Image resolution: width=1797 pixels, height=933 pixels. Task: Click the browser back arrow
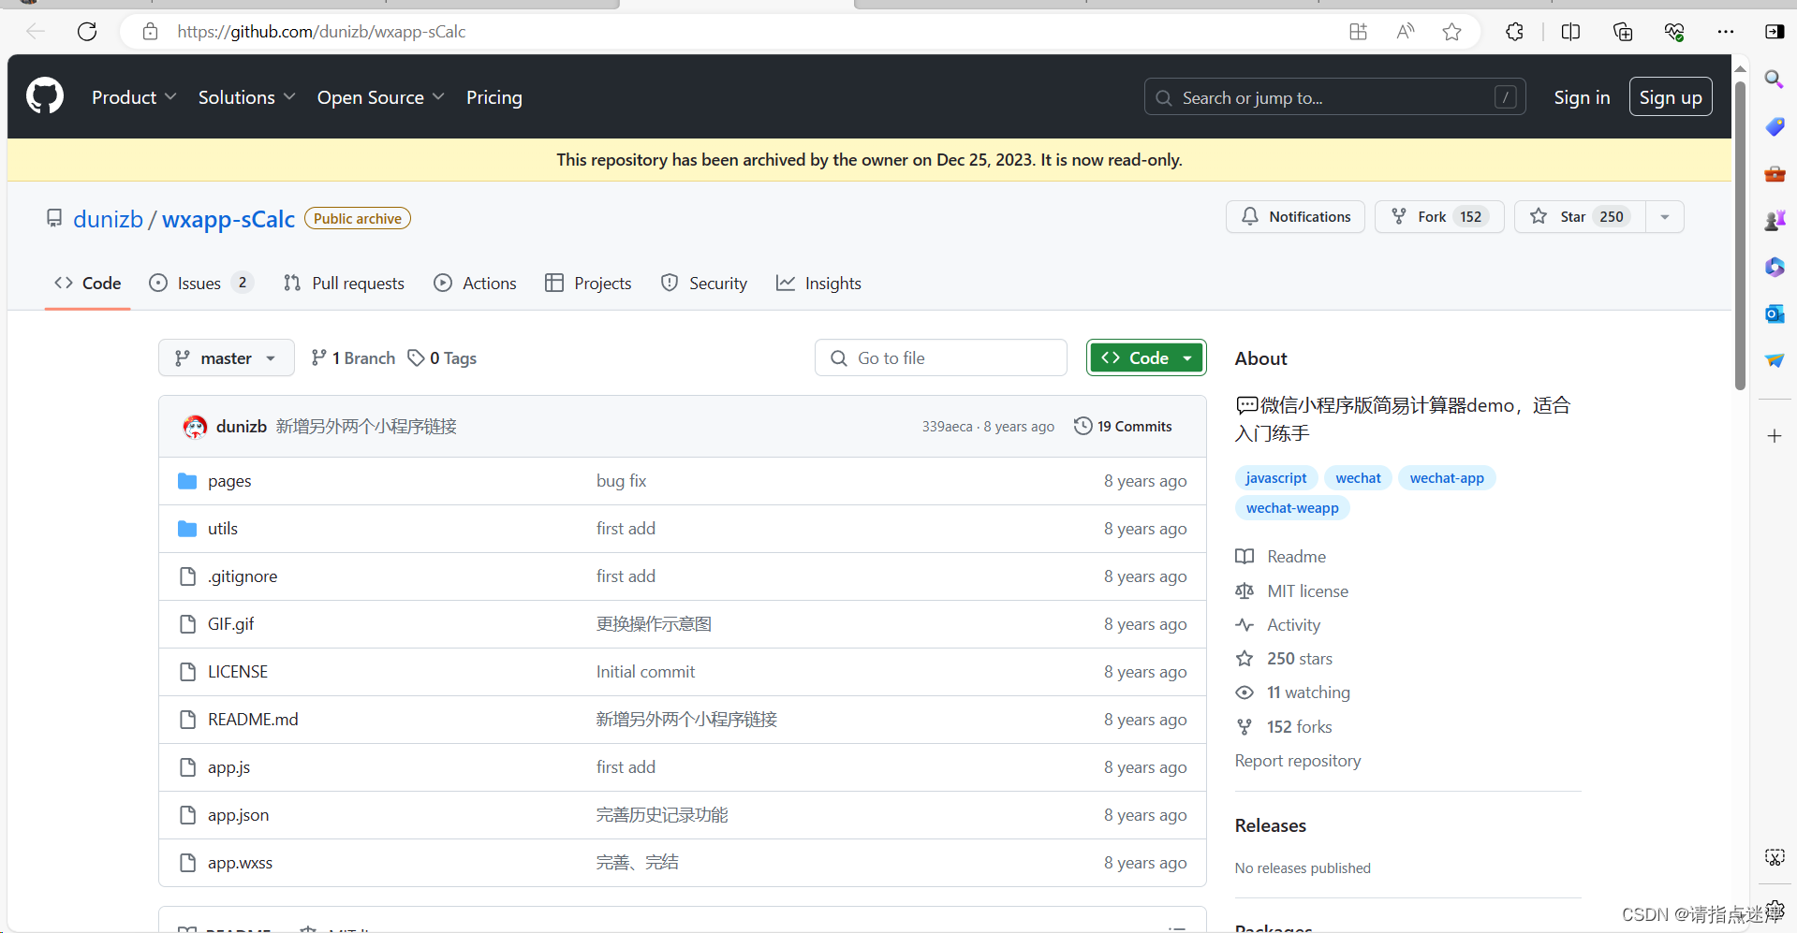(36, 32)
